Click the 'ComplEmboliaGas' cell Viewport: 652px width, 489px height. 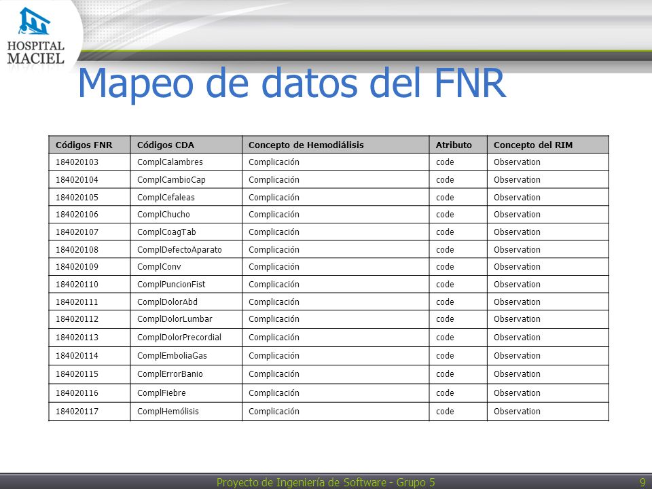pyautogui.click(x=186, y=355)
